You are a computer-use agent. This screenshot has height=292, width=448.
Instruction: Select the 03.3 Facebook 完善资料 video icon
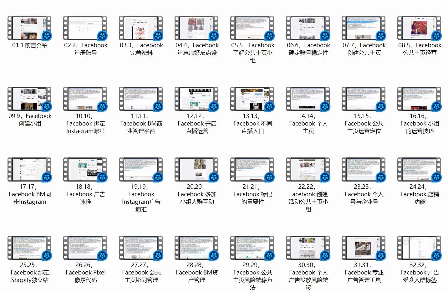[x=141, y=28]
